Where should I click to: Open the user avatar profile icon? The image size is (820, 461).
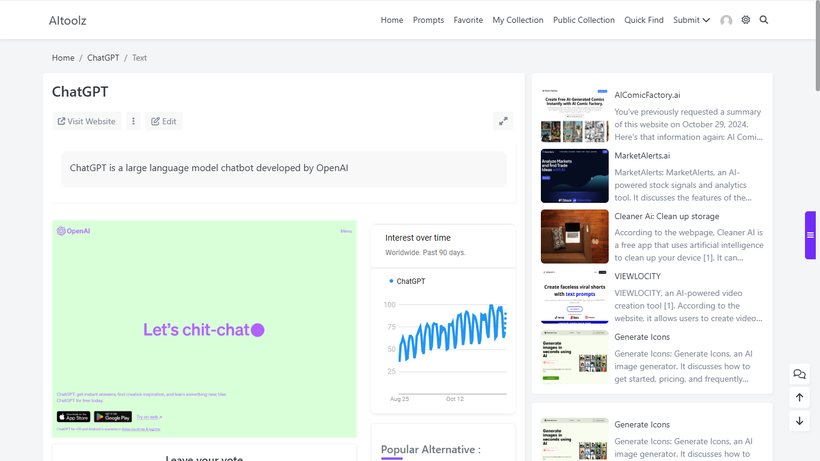click(x=726, y=20)
